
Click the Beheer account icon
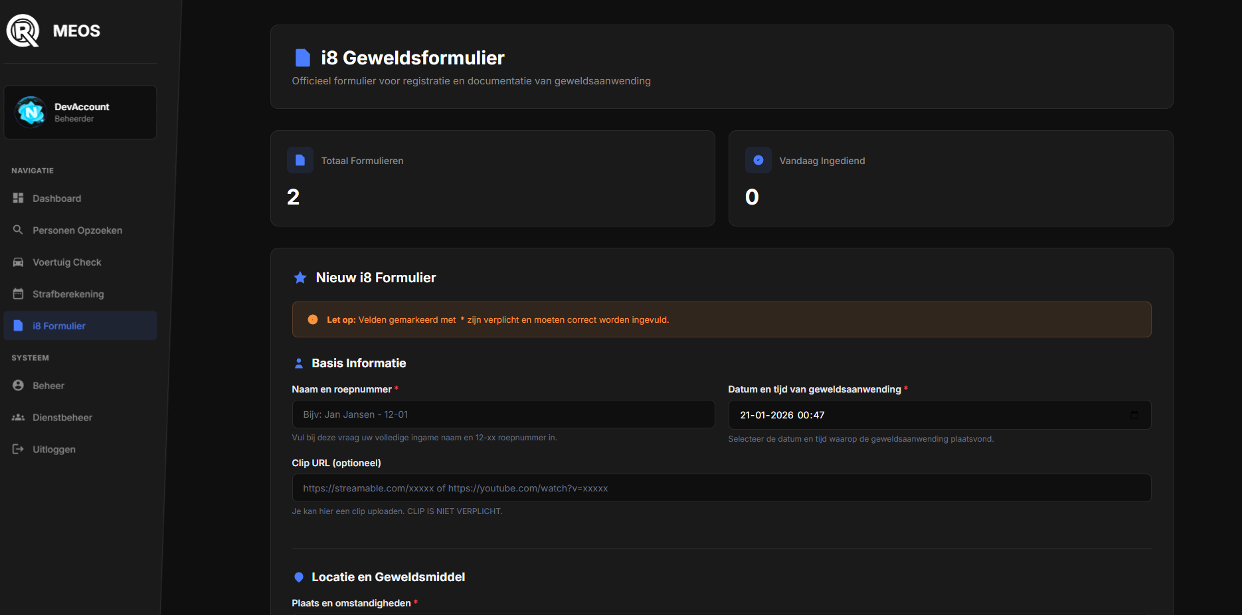18,386
